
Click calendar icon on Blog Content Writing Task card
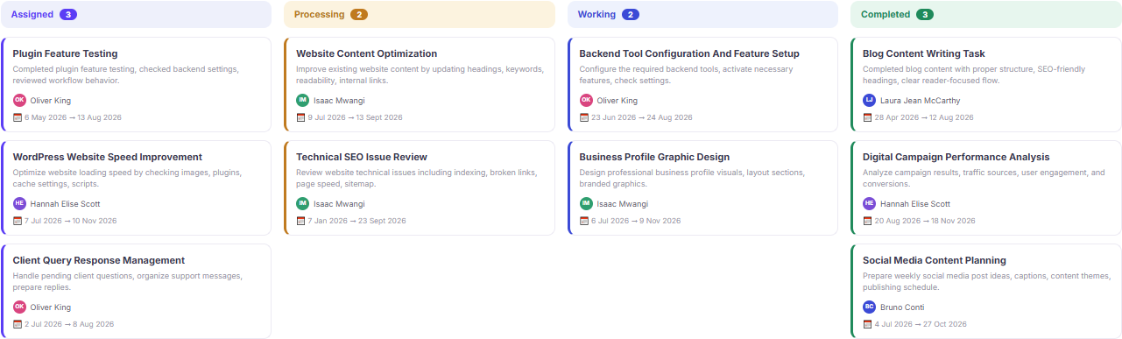(867, 117)
